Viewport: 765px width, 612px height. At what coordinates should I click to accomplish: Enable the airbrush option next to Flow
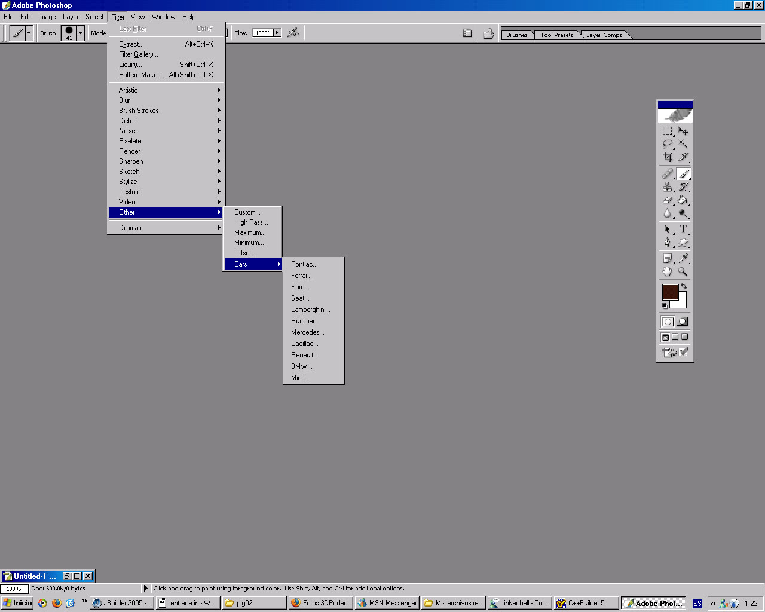(x=293, y=33)
